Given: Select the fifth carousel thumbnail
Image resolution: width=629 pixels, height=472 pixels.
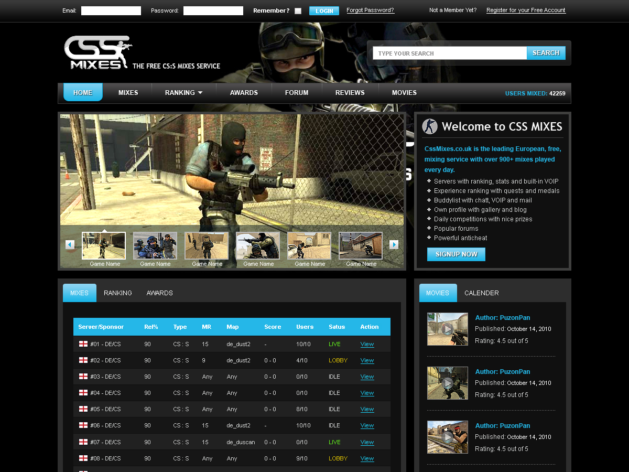Looking at the screenshot, I should (x=309, y=246).
